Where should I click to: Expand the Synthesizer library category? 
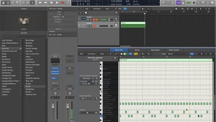coord(21,73)
